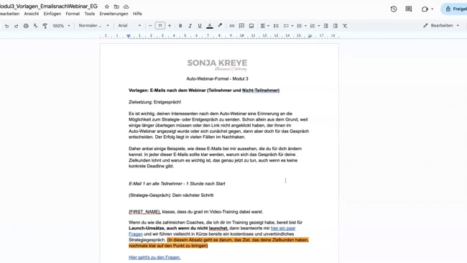
Task: Click 'Auto-Webinar-Formel - Modul 3' heading
Action: click(217, 78)
